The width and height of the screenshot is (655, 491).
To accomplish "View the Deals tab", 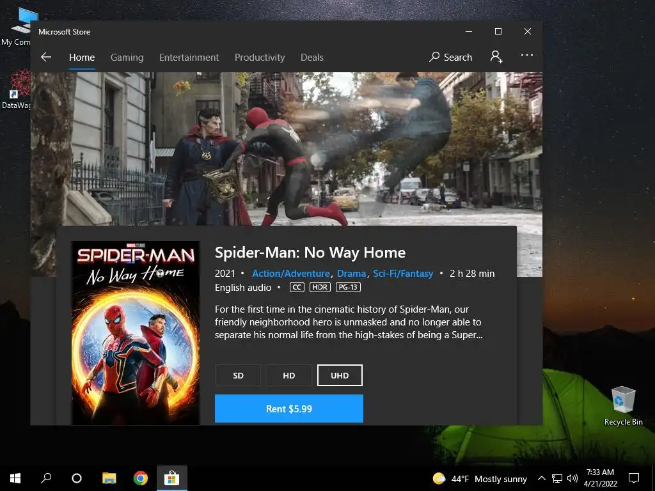I will coord(312,57).
